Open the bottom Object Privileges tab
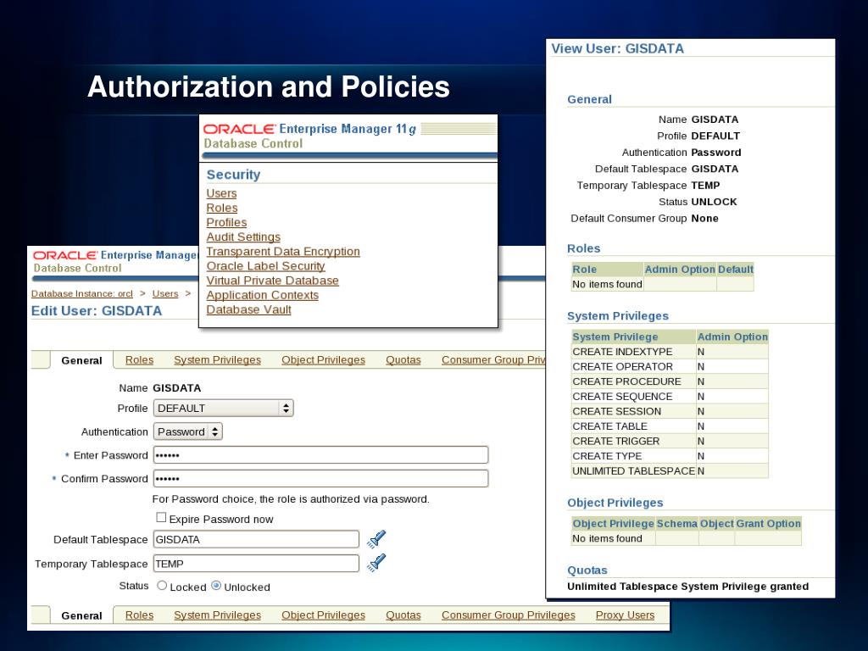The image size is (868, 651). (x=323, y=615)
